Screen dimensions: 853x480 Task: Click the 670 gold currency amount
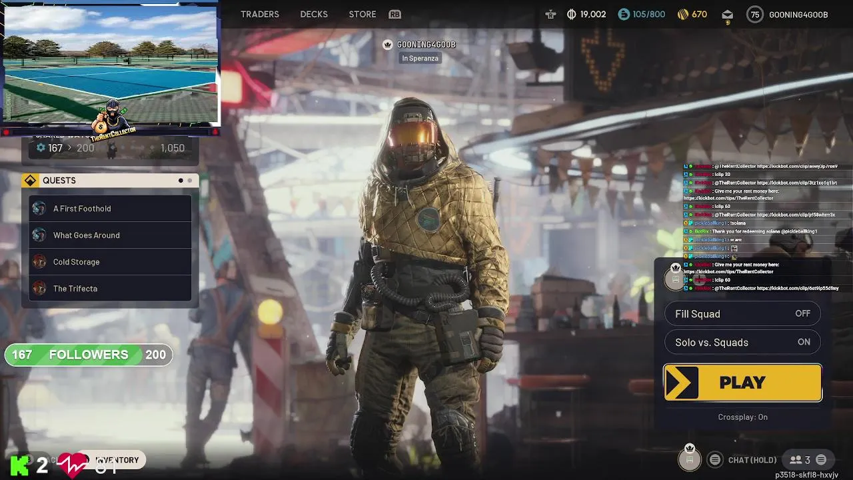tap(699, 14)
